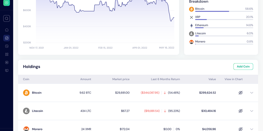263x131 pixels.
Task: Sort by Market price column header
Action: 121,79
